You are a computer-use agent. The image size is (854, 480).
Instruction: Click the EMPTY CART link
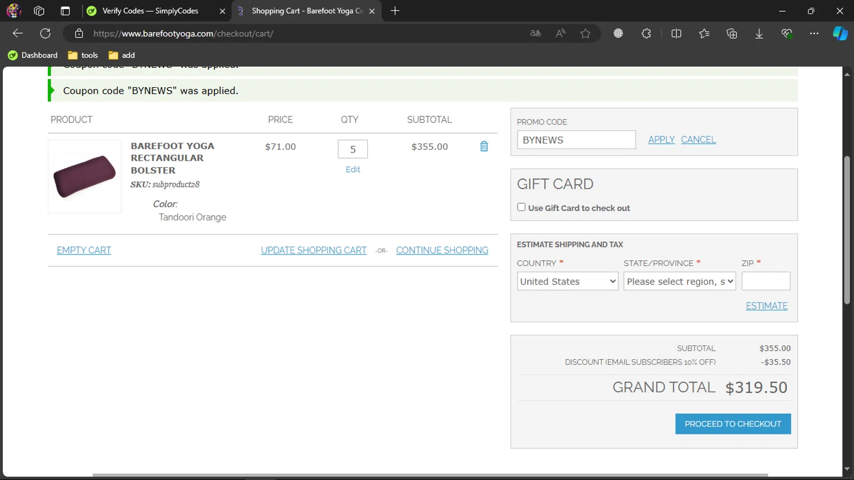84,250
